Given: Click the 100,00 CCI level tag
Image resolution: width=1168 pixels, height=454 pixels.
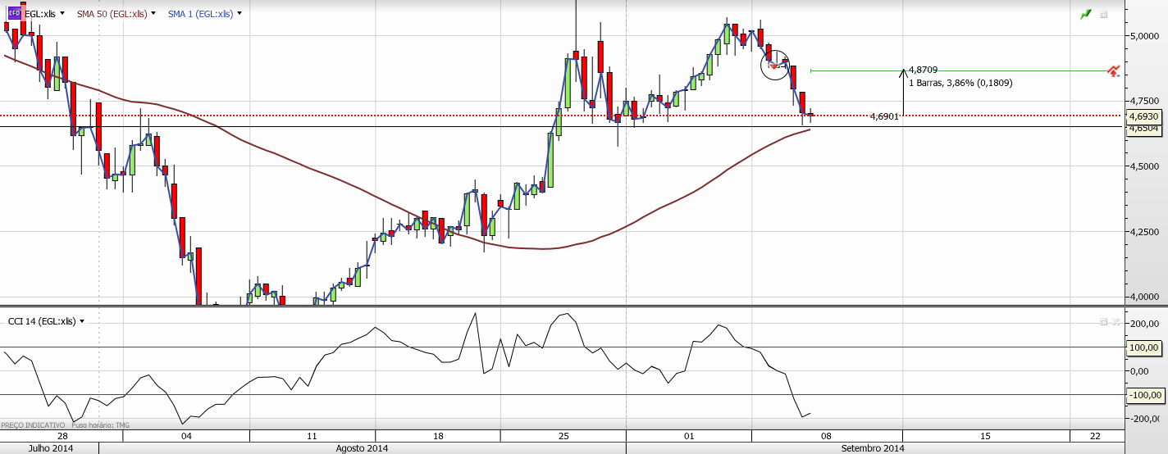Looking at the screenshot, I should click(1143, 347).
